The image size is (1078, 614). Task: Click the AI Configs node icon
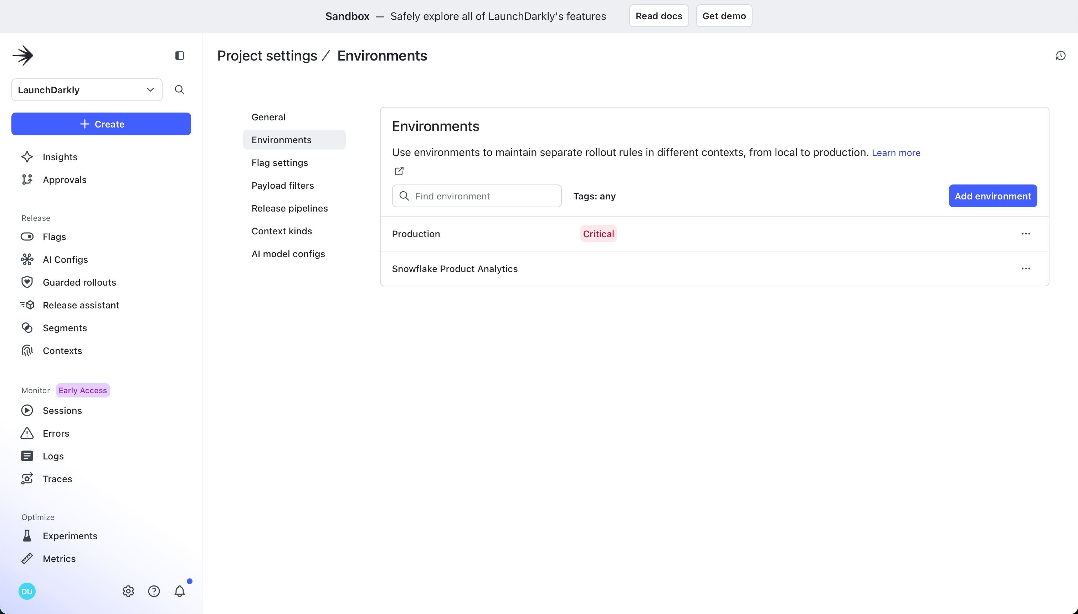27,259
